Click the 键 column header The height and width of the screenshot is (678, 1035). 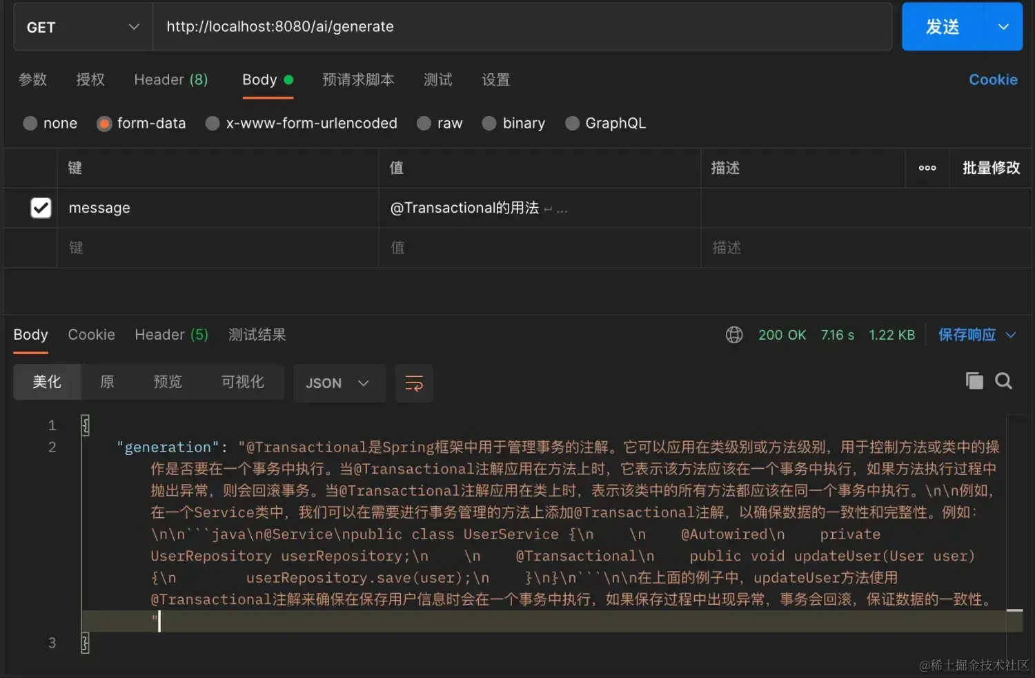click(75, 168)
